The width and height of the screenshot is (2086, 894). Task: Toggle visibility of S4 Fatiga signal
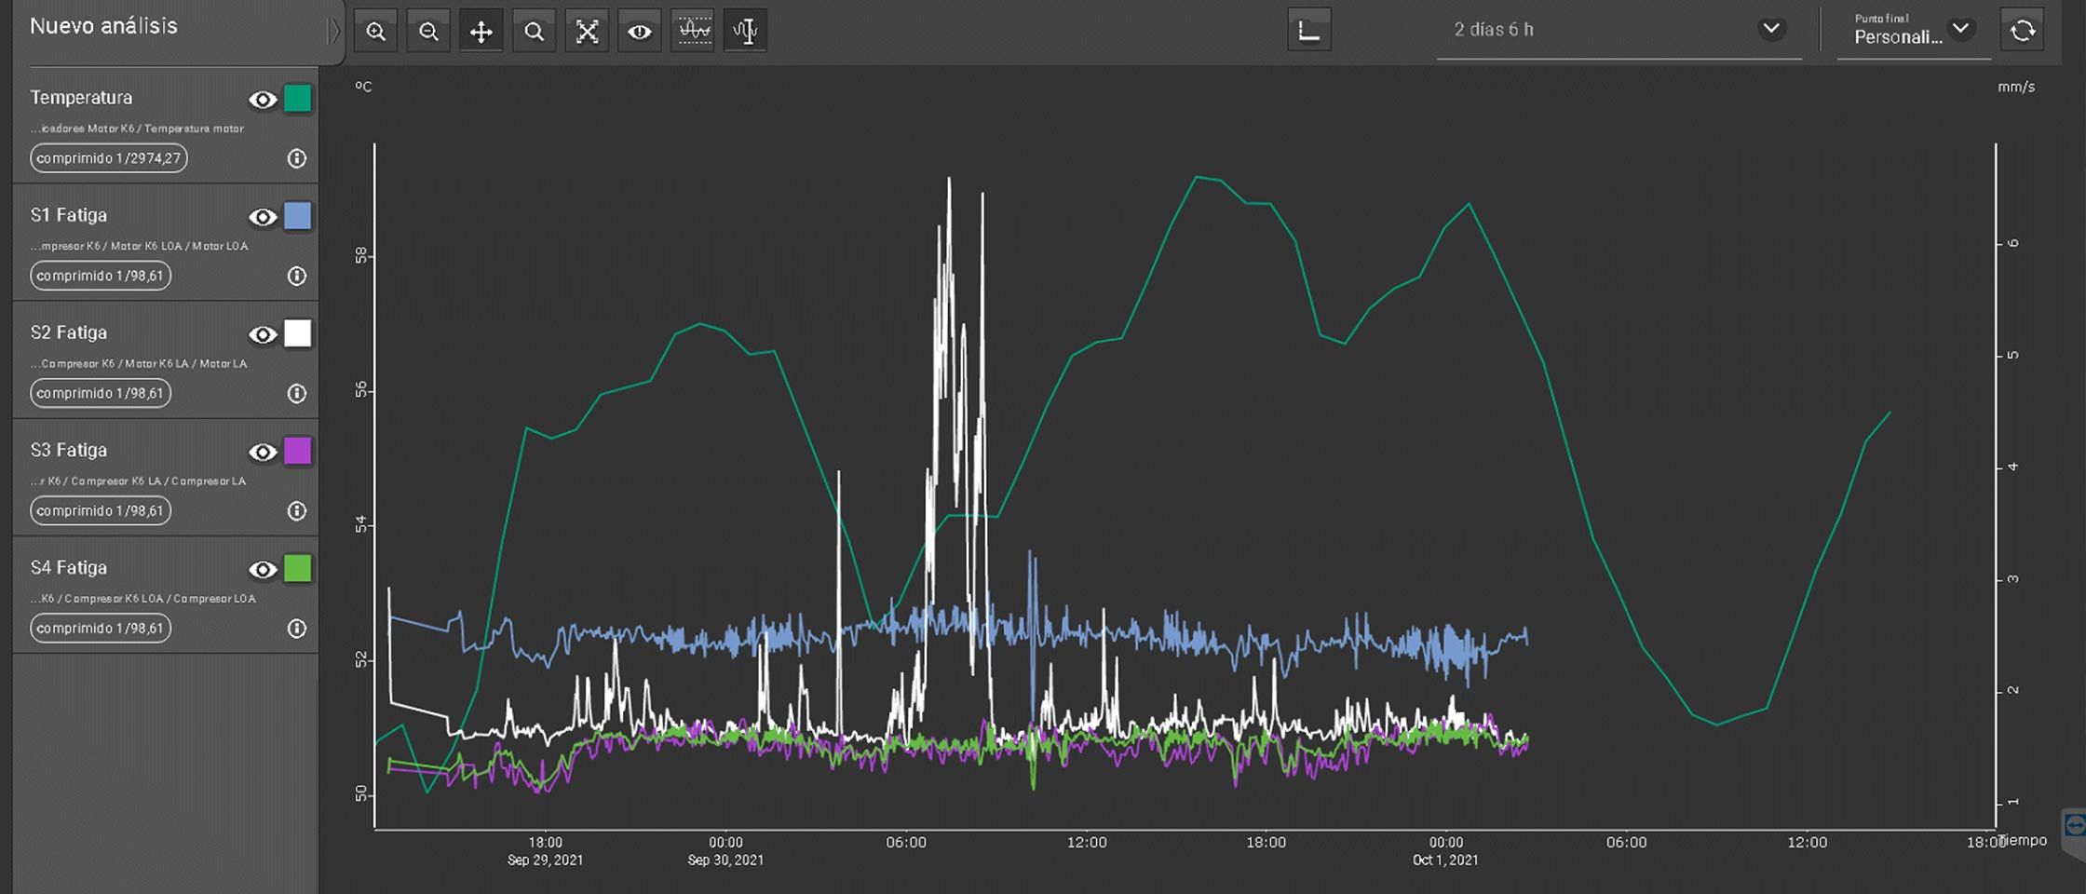263,569
